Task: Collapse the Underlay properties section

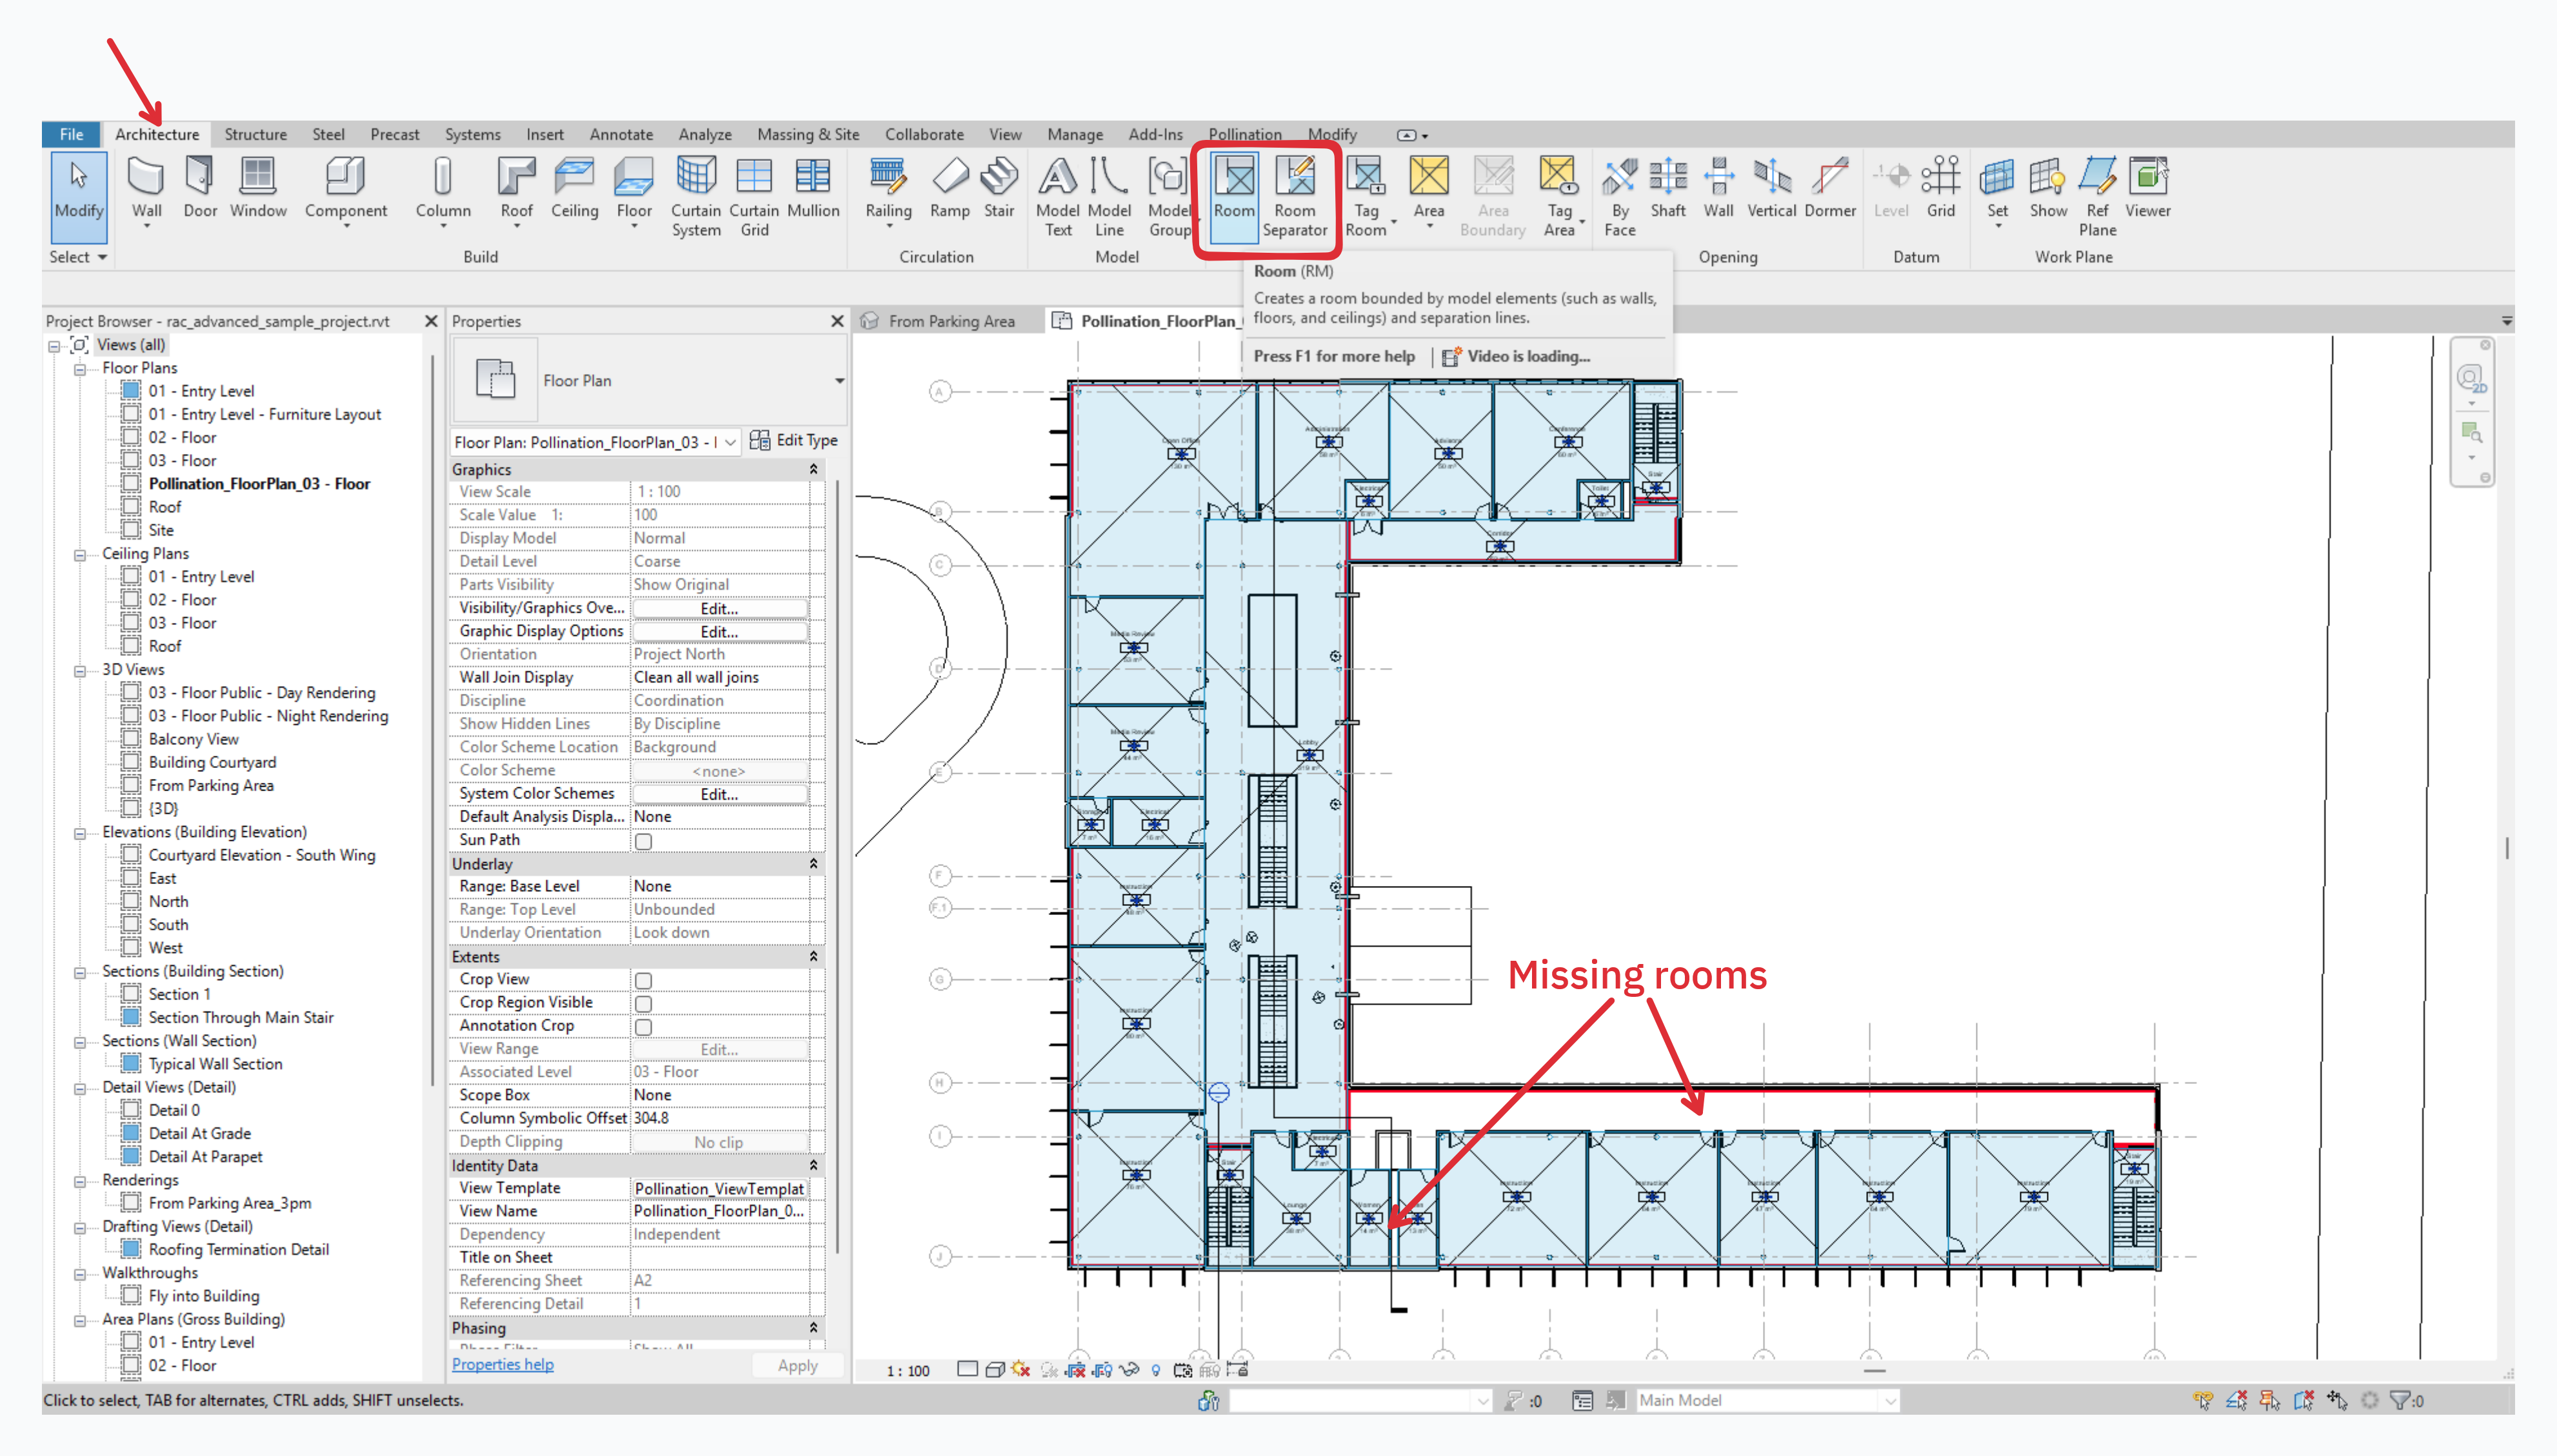Action: (812, 864)
